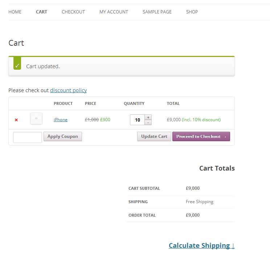Click the iPhone product thumbnail

click(36, 118)
